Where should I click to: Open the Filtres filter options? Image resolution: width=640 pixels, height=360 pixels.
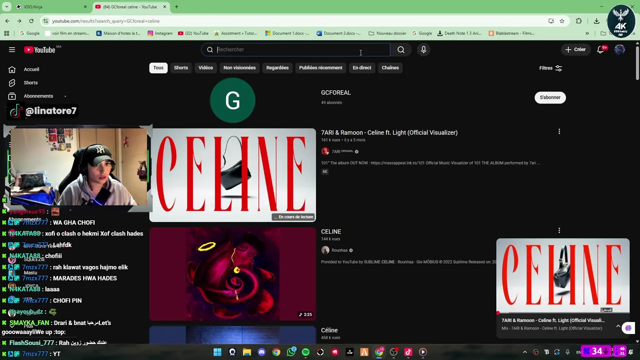[550, 68]
